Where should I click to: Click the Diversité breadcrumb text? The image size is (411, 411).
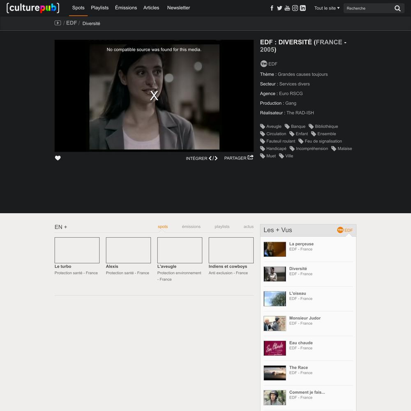(x=91, y=23)
